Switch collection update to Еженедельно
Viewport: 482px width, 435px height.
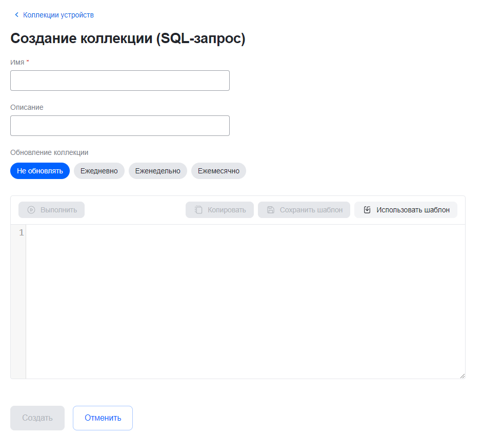tap(157, 171)
